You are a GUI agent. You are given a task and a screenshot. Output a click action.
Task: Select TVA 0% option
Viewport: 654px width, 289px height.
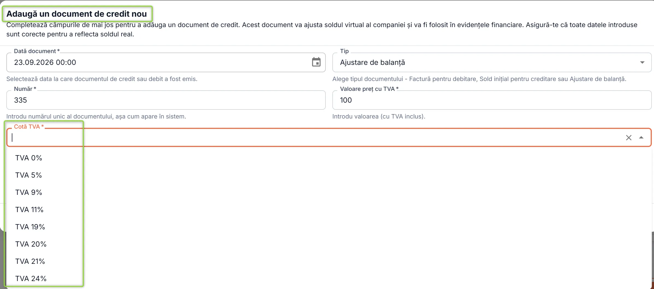point(329,158)
